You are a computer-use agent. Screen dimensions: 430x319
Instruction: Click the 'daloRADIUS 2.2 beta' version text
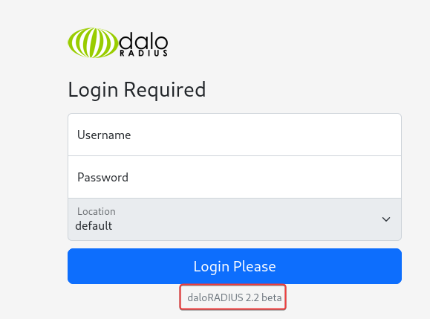(x=235, y=297)
